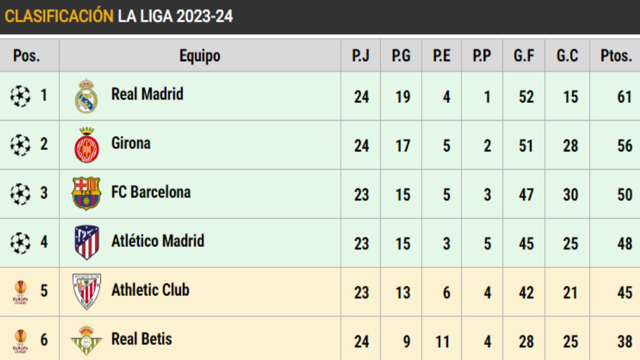Click the Atlético Madrid crest
The width and height of the screenshot is (640, 360).
click(86, 243)
